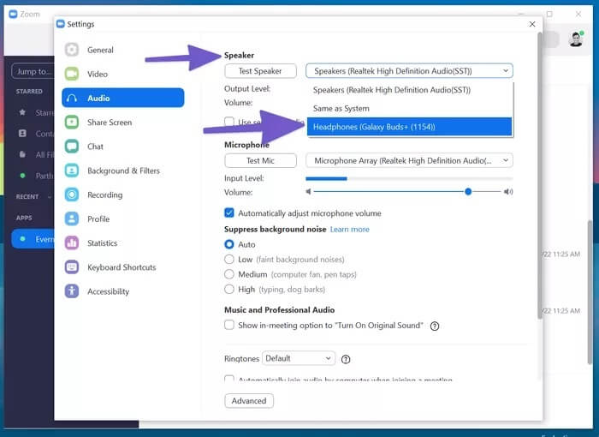Click the Keyboard Shortcuts icon
The width and height of the screenshot is (599, 437).
[71, 266]
